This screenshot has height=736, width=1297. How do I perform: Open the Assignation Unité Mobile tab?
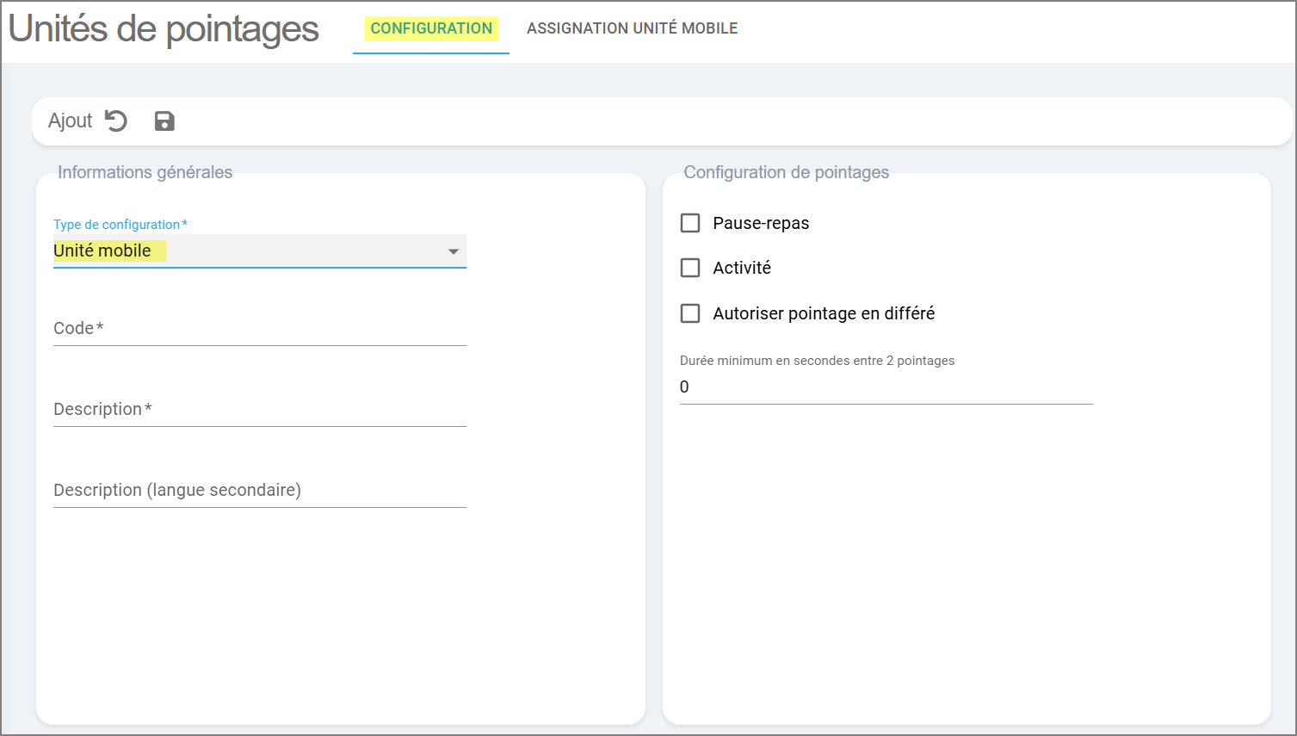click(632, 28)
